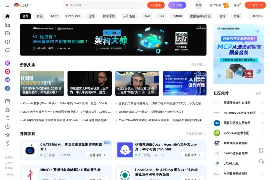The width and height of the screenshot is (271, 180).
Task: Open the purple C icon in sidebar
Action: (x=8, y=63)
